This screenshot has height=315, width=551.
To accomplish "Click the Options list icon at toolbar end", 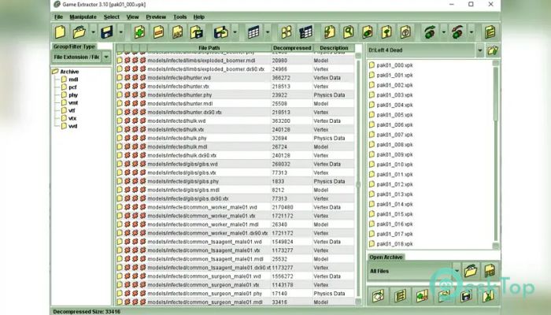I will tap(490, 32).
